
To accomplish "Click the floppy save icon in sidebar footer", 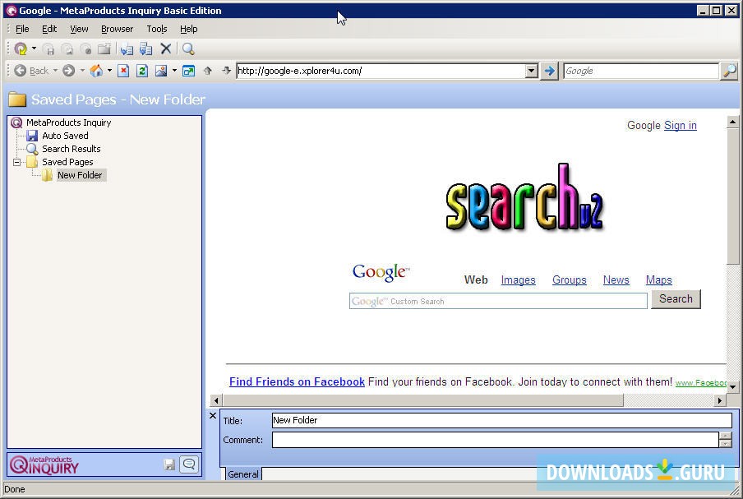I will point(169,464).
